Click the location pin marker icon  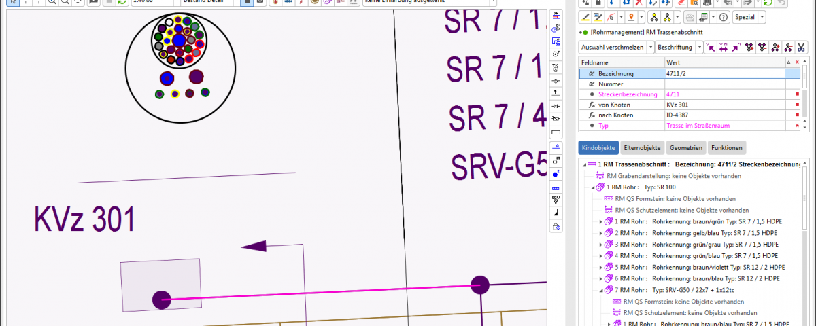click(631, 17)
